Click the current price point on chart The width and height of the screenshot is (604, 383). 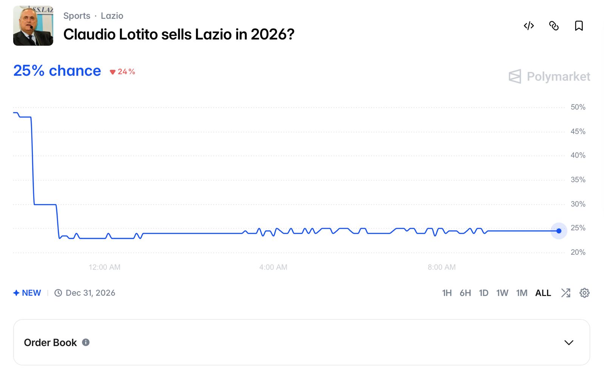pos(559,231)
